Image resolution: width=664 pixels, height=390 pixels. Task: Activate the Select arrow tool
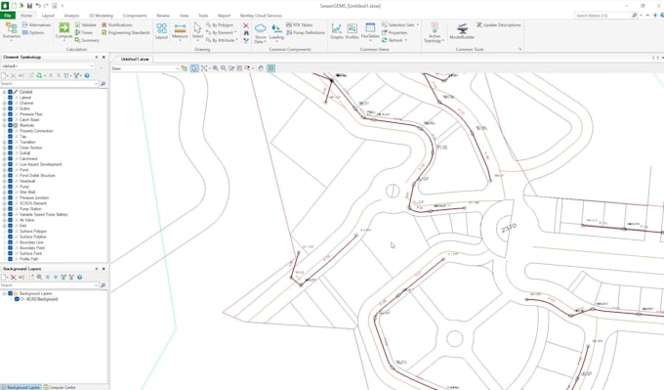[x=198, y=31]
